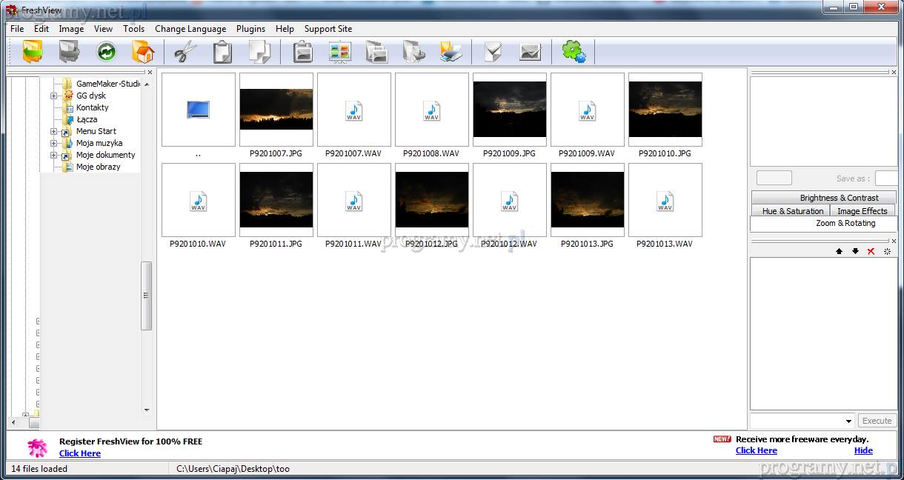Image resolution: width=904 pixels, height=480 pixels.
Task: Click the green refresh toolbar icon
Action: point(107,52)
